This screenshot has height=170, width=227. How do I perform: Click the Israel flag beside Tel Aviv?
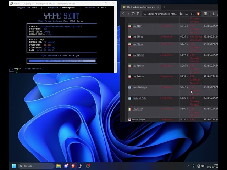click(130, 98)
